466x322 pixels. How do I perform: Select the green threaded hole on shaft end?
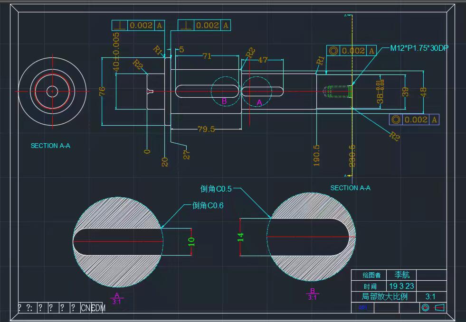pos(338,91)
